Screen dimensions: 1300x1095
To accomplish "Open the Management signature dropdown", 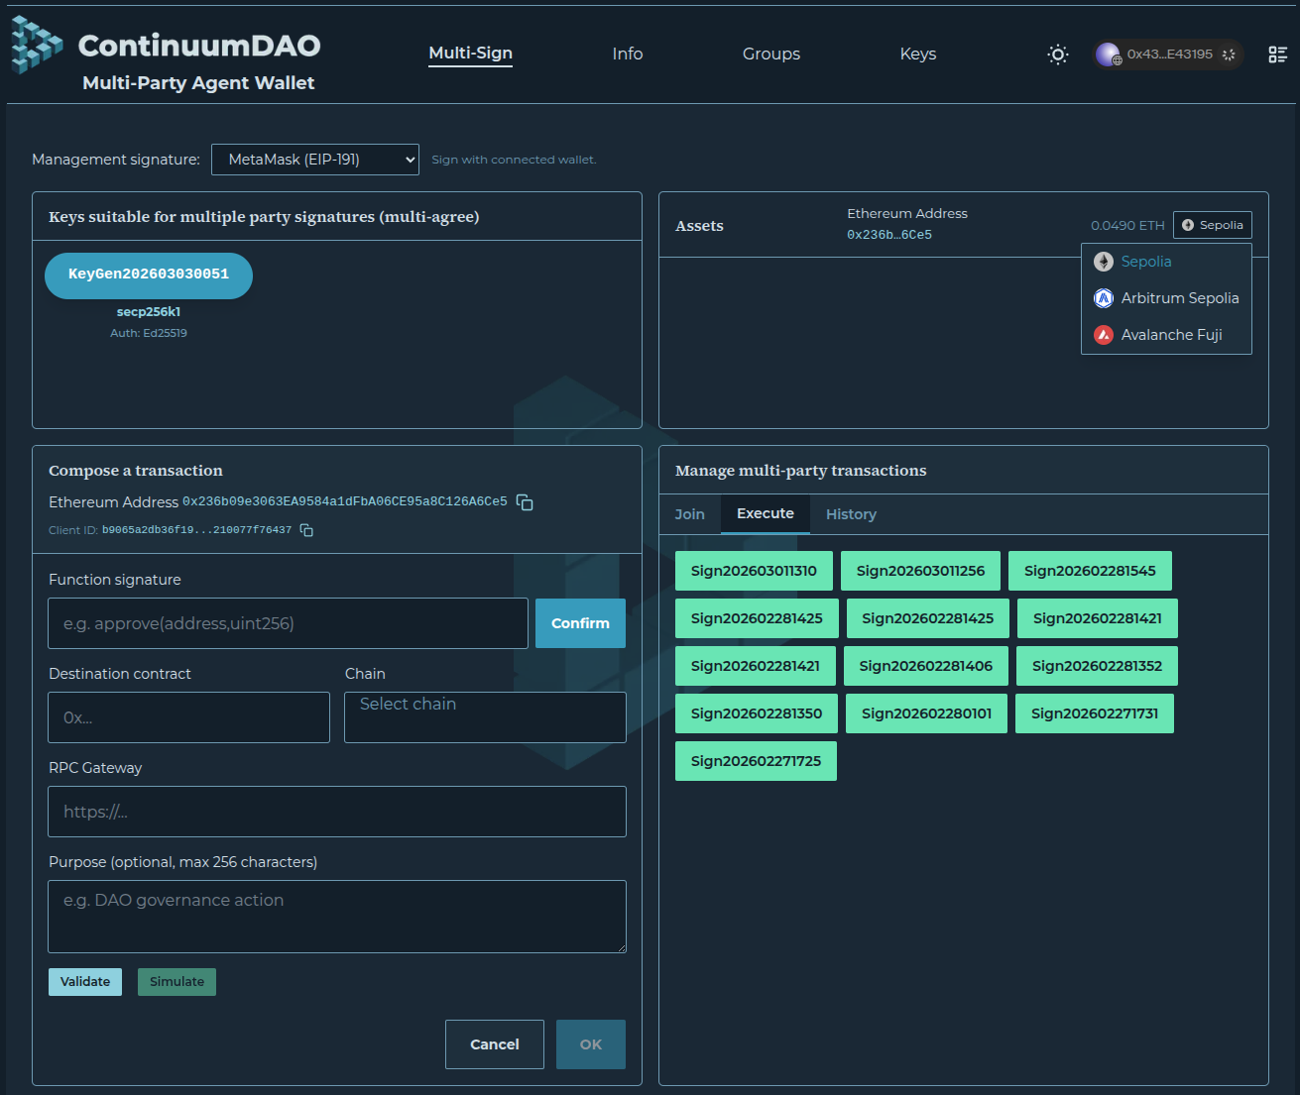I will (314, 159).
